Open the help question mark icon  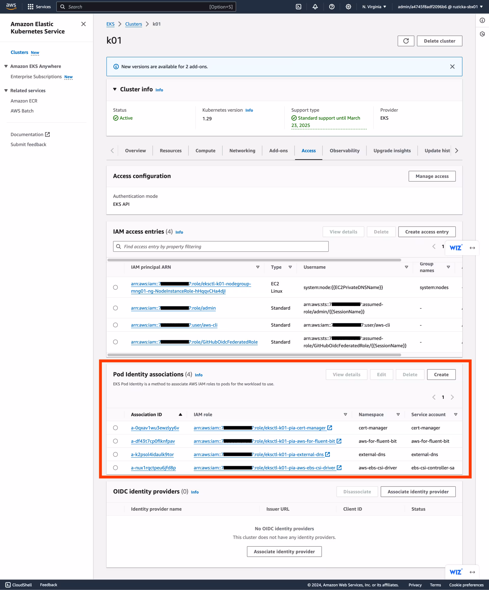pos(331,7)
